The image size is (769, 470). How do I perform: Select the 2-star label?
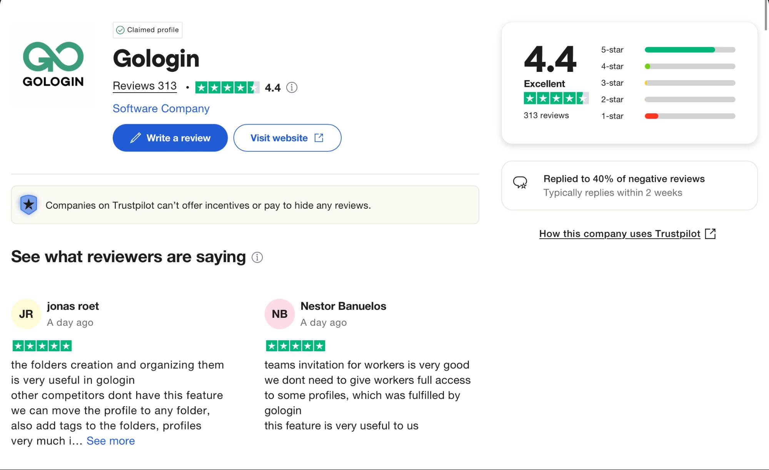pyautogui.click(x=612, y=99)
